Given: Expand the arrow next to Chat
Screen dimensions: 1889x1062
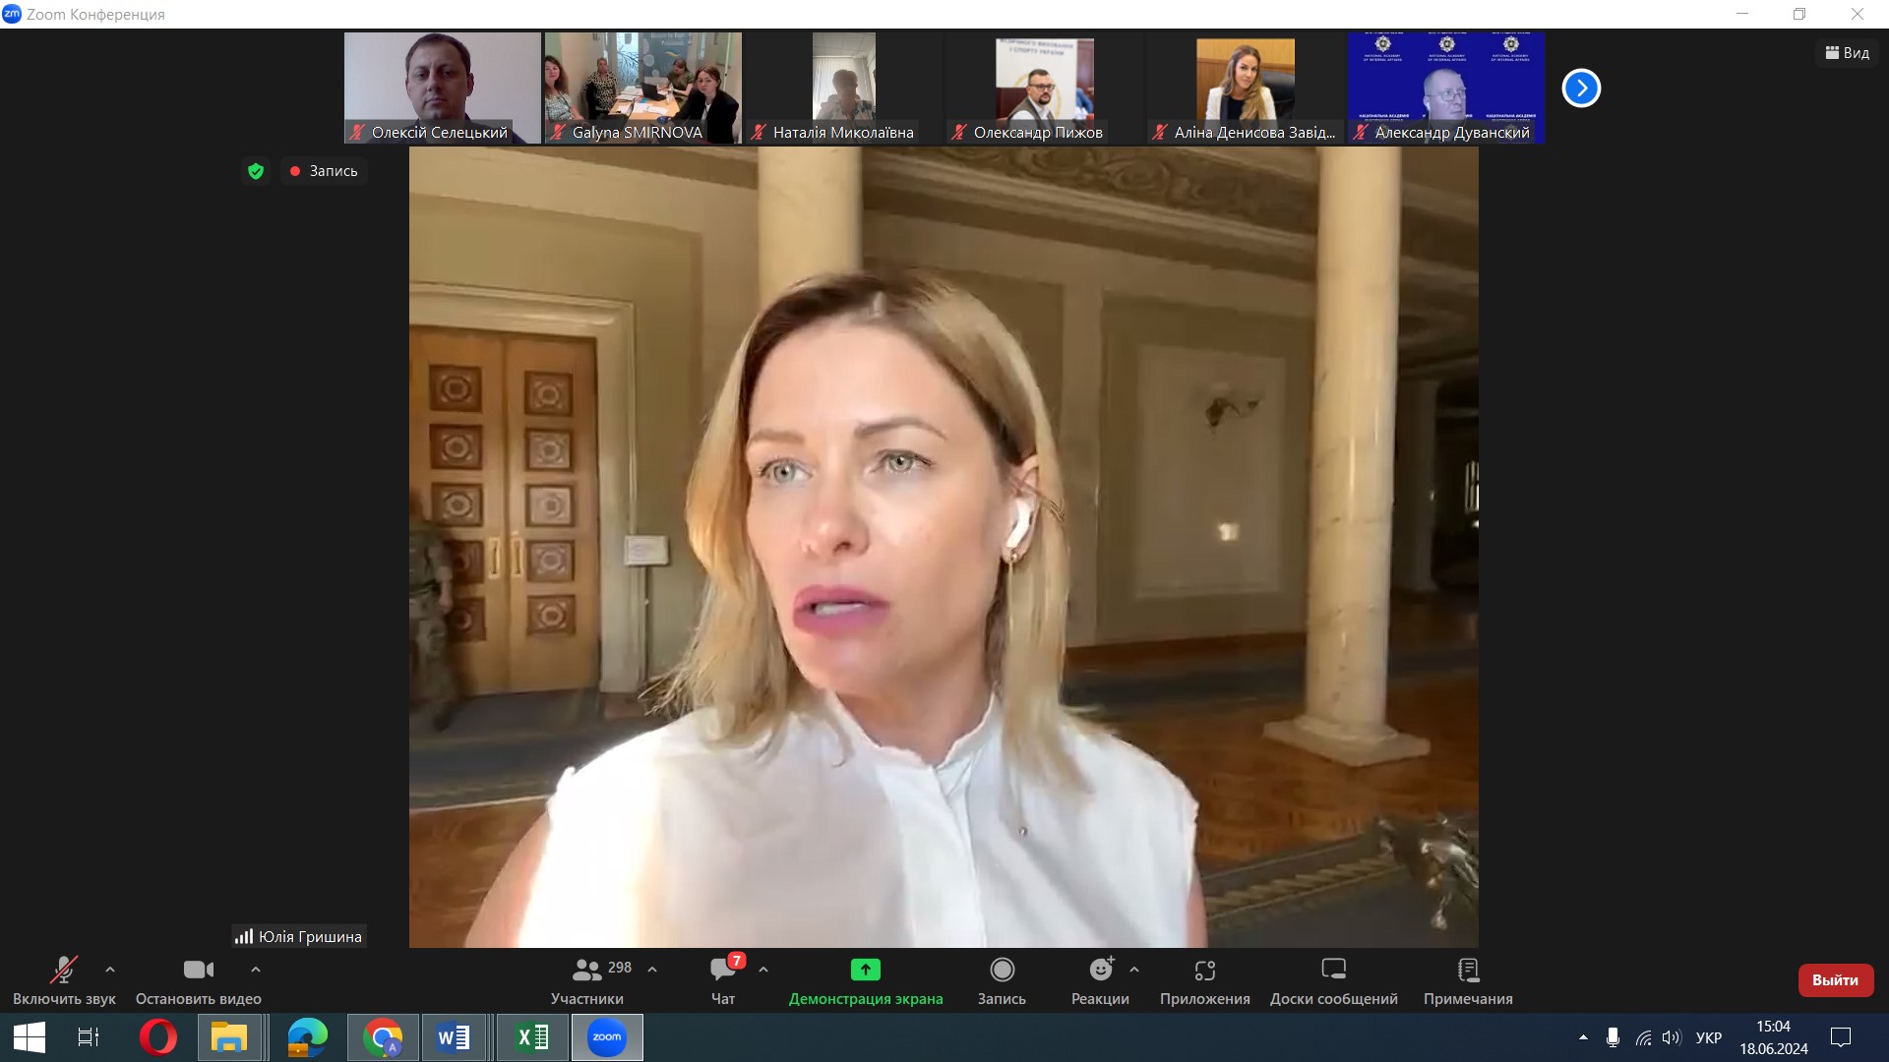Looking at the screenshot, I should pyautogui.click(x=763, y=970).
